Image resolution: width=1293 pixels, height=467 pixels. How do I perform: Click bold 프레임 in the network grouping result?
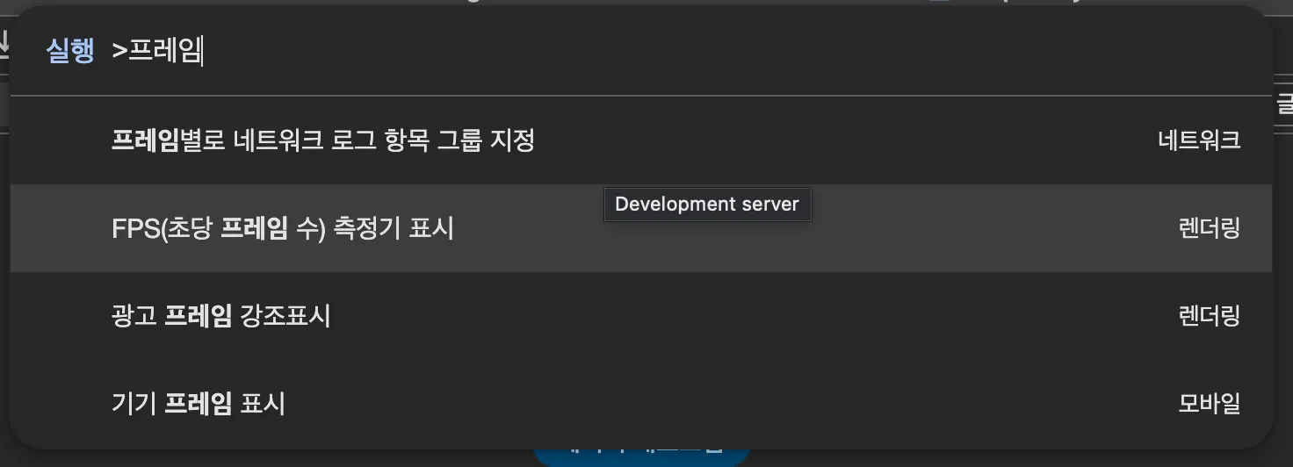[146, 140]
